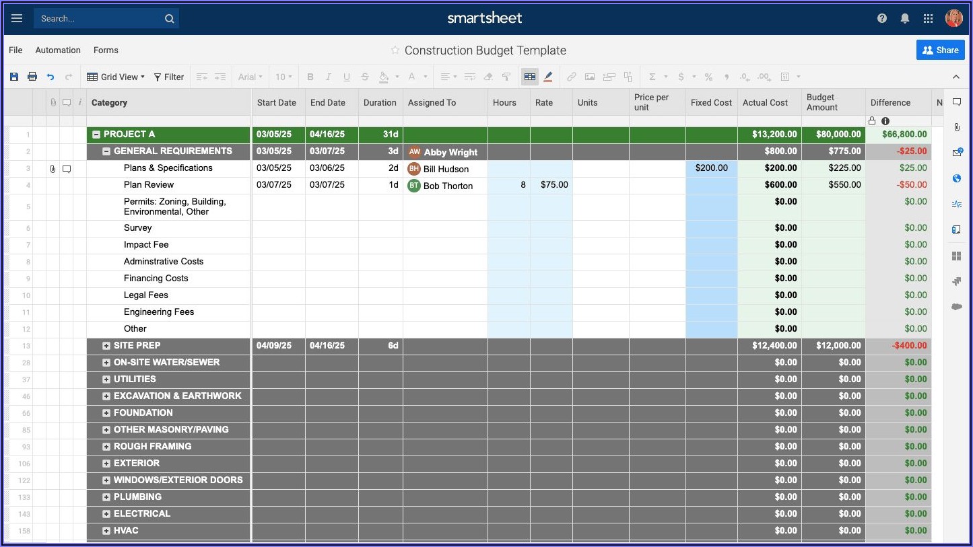Toggle the favorite star beside sheet title
The image size is (973, 547).
click(x=395, y=50)
